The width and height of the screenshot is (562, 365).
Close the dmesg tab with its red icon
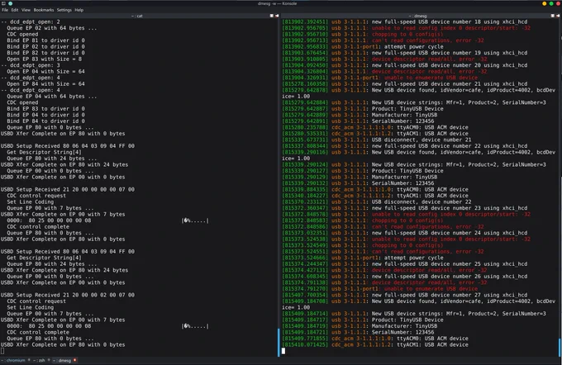(x=74, y=360)
